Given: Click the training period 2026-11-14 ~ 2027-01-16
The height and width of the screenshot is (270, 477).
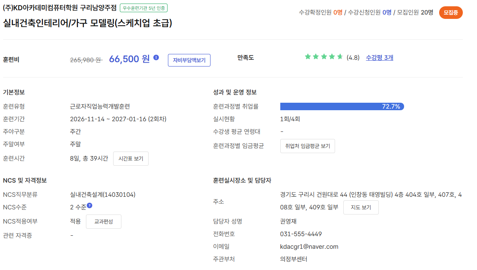Looking at the screenshot, I should coord(118,119).
